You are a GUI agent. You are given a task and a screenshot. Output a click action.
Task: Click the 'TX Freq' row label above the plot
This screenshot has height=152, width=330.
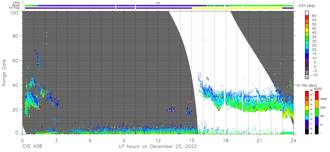click(15, 8)
